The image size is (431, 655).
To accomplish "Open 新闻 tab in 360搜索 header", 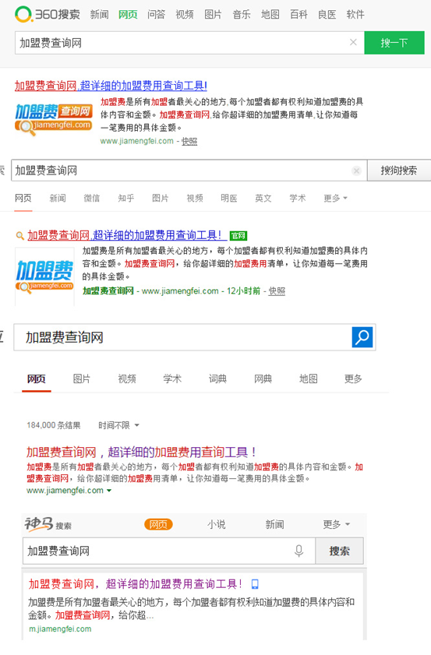I will pos(100,15).
